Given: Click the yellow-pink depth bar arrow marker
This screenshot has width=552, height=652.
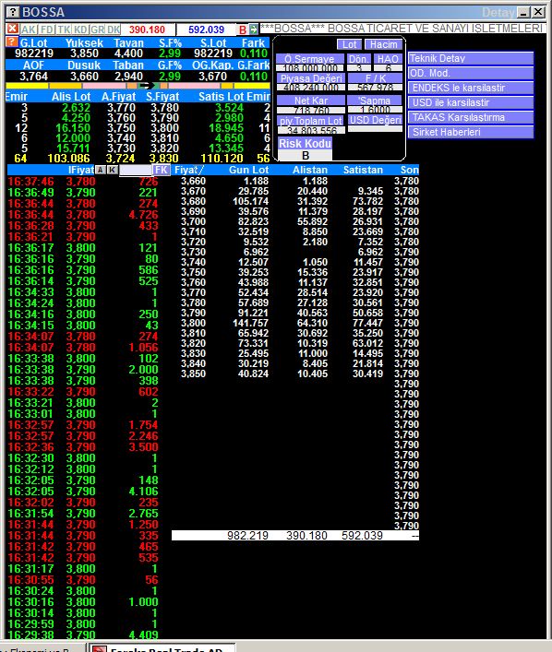Looking at the screenshot, I should 146,86.
